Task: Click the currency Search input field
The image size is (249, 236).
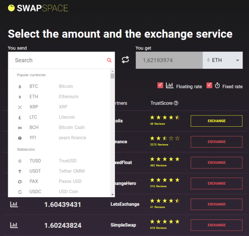Action: (58, 60)
